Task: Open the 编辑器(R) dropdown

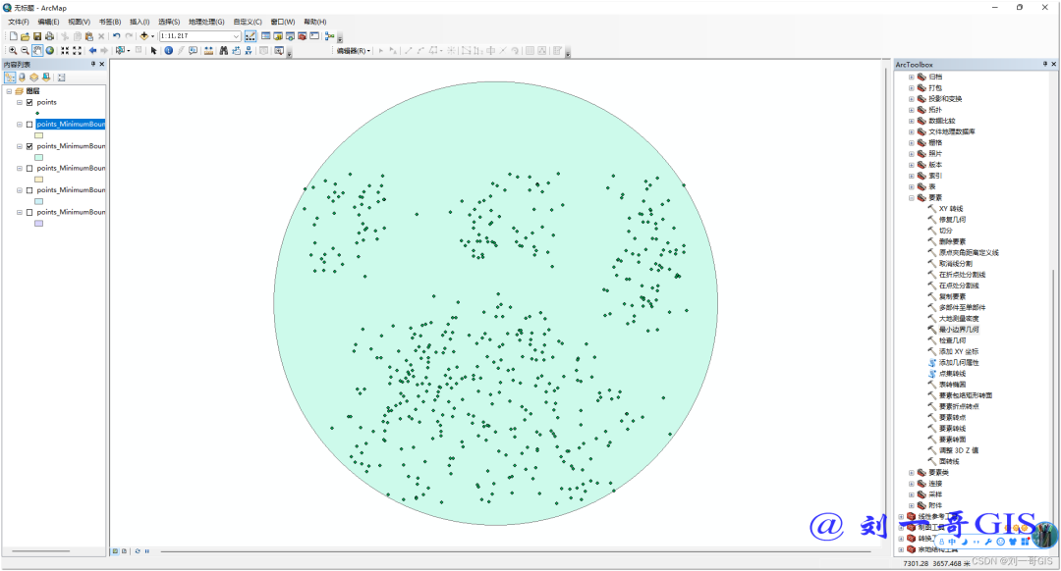Action: coord(354,51)
